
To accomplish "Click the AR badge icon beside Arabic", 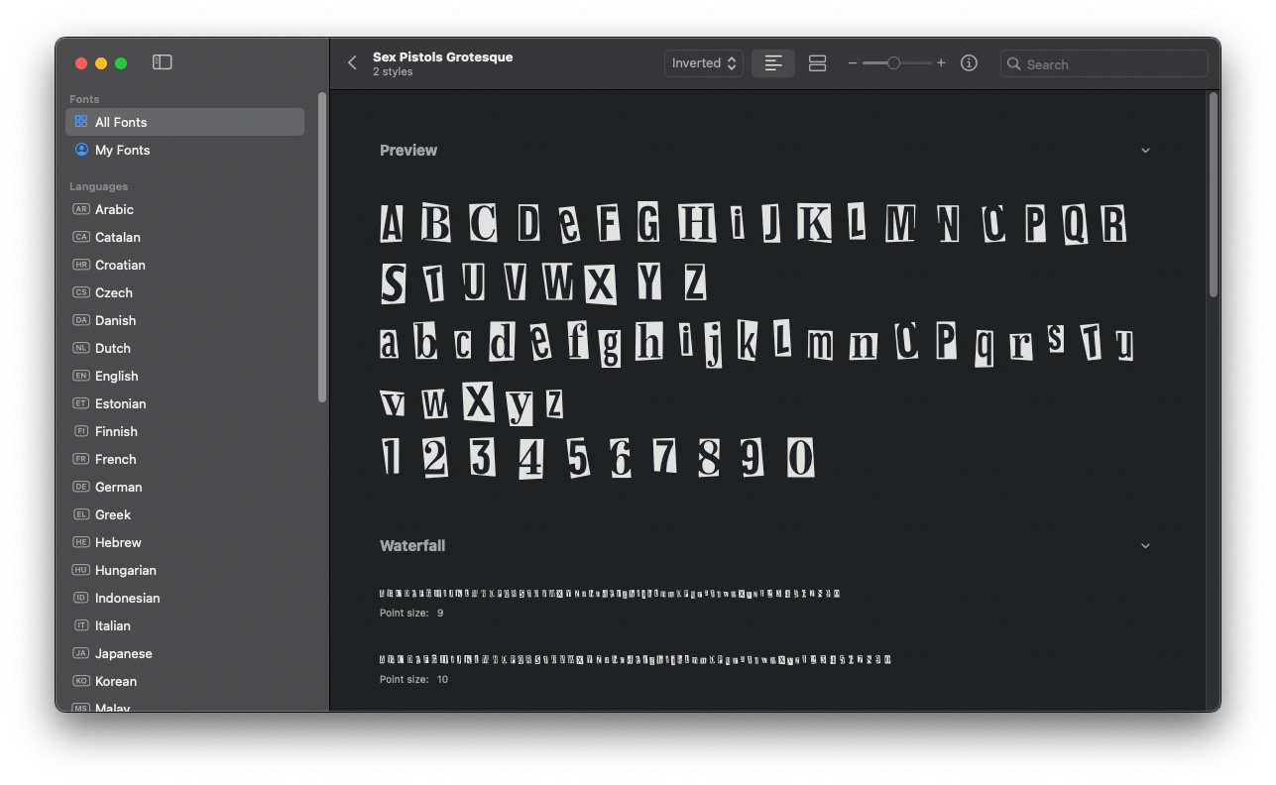I will click(81, 209).
